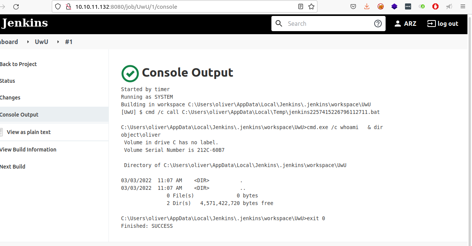Open Changes in the sidebar
Image resolution: width=472 pixels, height=246 pixels.
pos(10,98)
